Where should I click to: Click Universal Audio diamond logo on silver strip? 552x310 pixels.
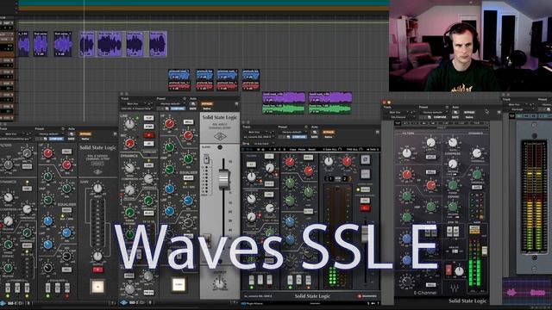coord(220,136)
